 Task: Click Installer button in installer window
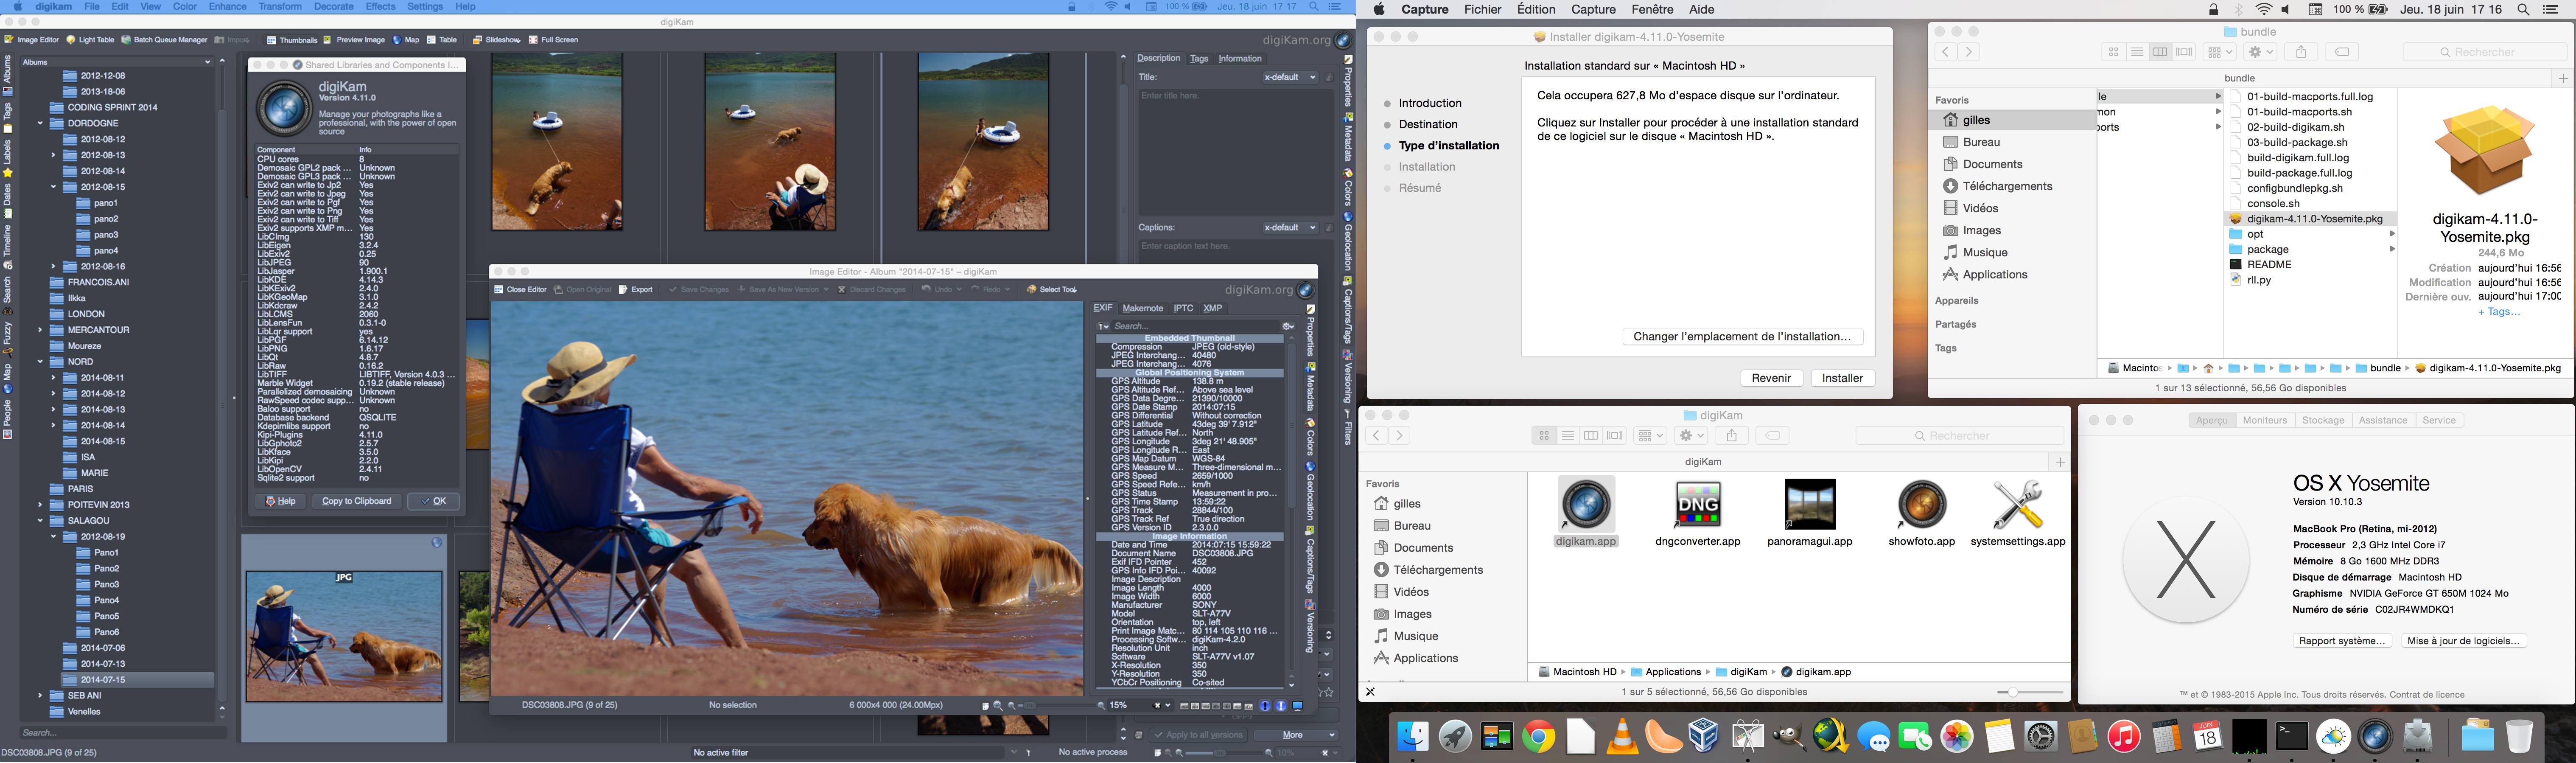pyautogui.click(x=1842, y=378)
